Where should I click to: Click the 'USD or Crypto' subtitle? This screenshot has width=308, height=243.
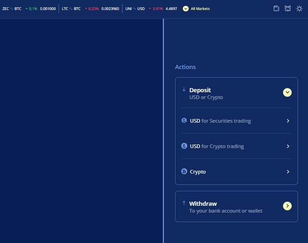[206, 97]
